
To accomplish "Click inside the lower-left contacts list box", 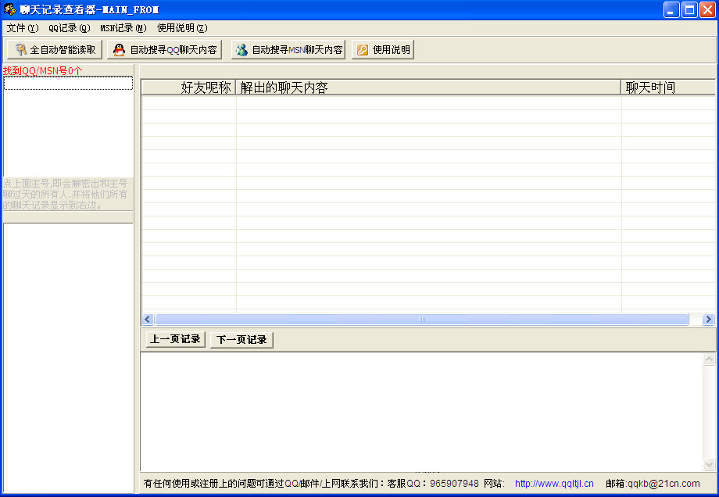I will click(x=68, y=358).
